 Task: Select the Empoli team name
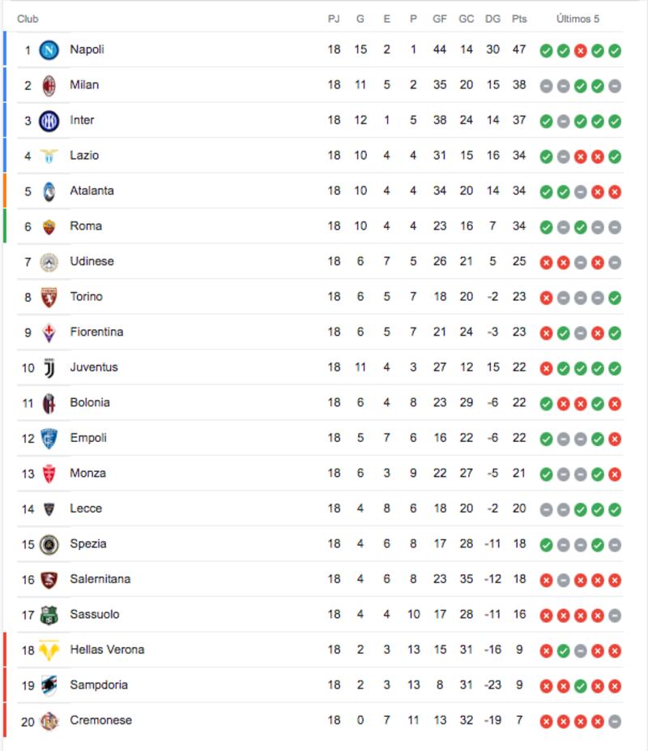point(87,438)
